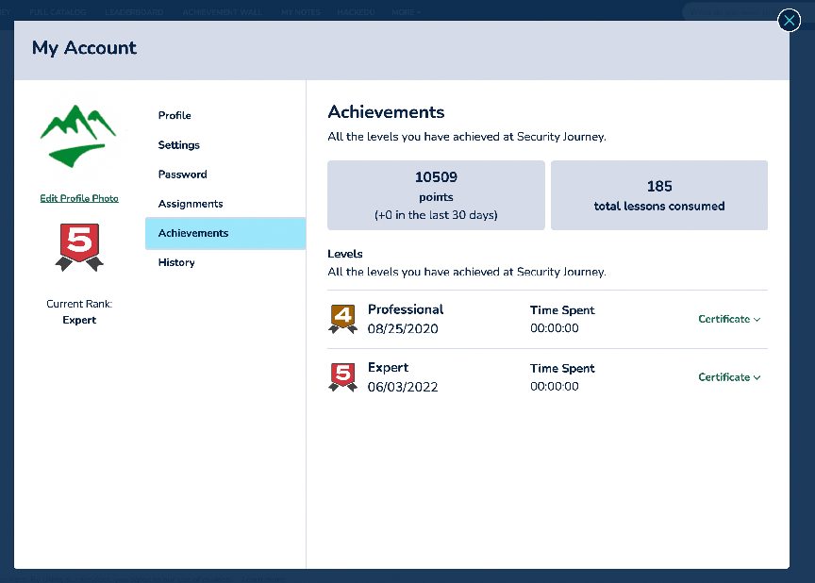Click the mountain profile photo
815x583 pixels.
(x=78, y=136)
